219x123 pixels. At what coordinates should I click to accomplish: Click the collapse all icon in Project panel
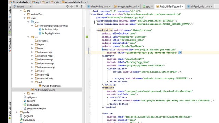pos(72,6)
